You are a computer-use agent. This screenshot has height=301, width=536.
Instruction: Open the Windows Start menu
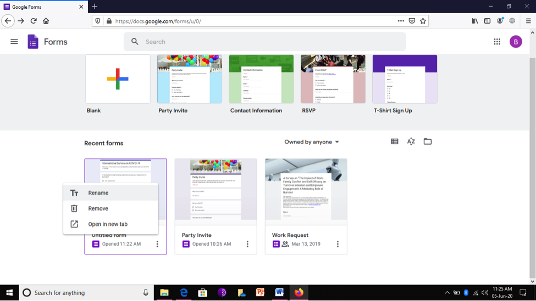(9, 293)
